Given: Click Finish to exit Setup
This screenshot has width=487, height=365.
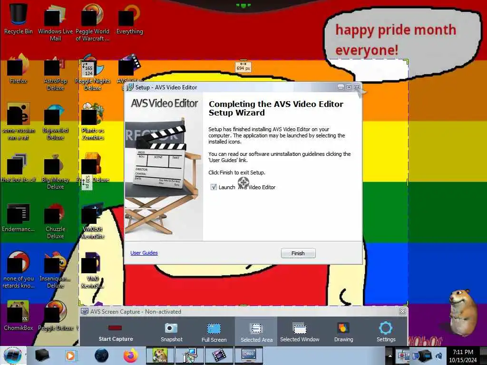Looking at the screenshot, I should pyautogui.click(x=298, y=253).
